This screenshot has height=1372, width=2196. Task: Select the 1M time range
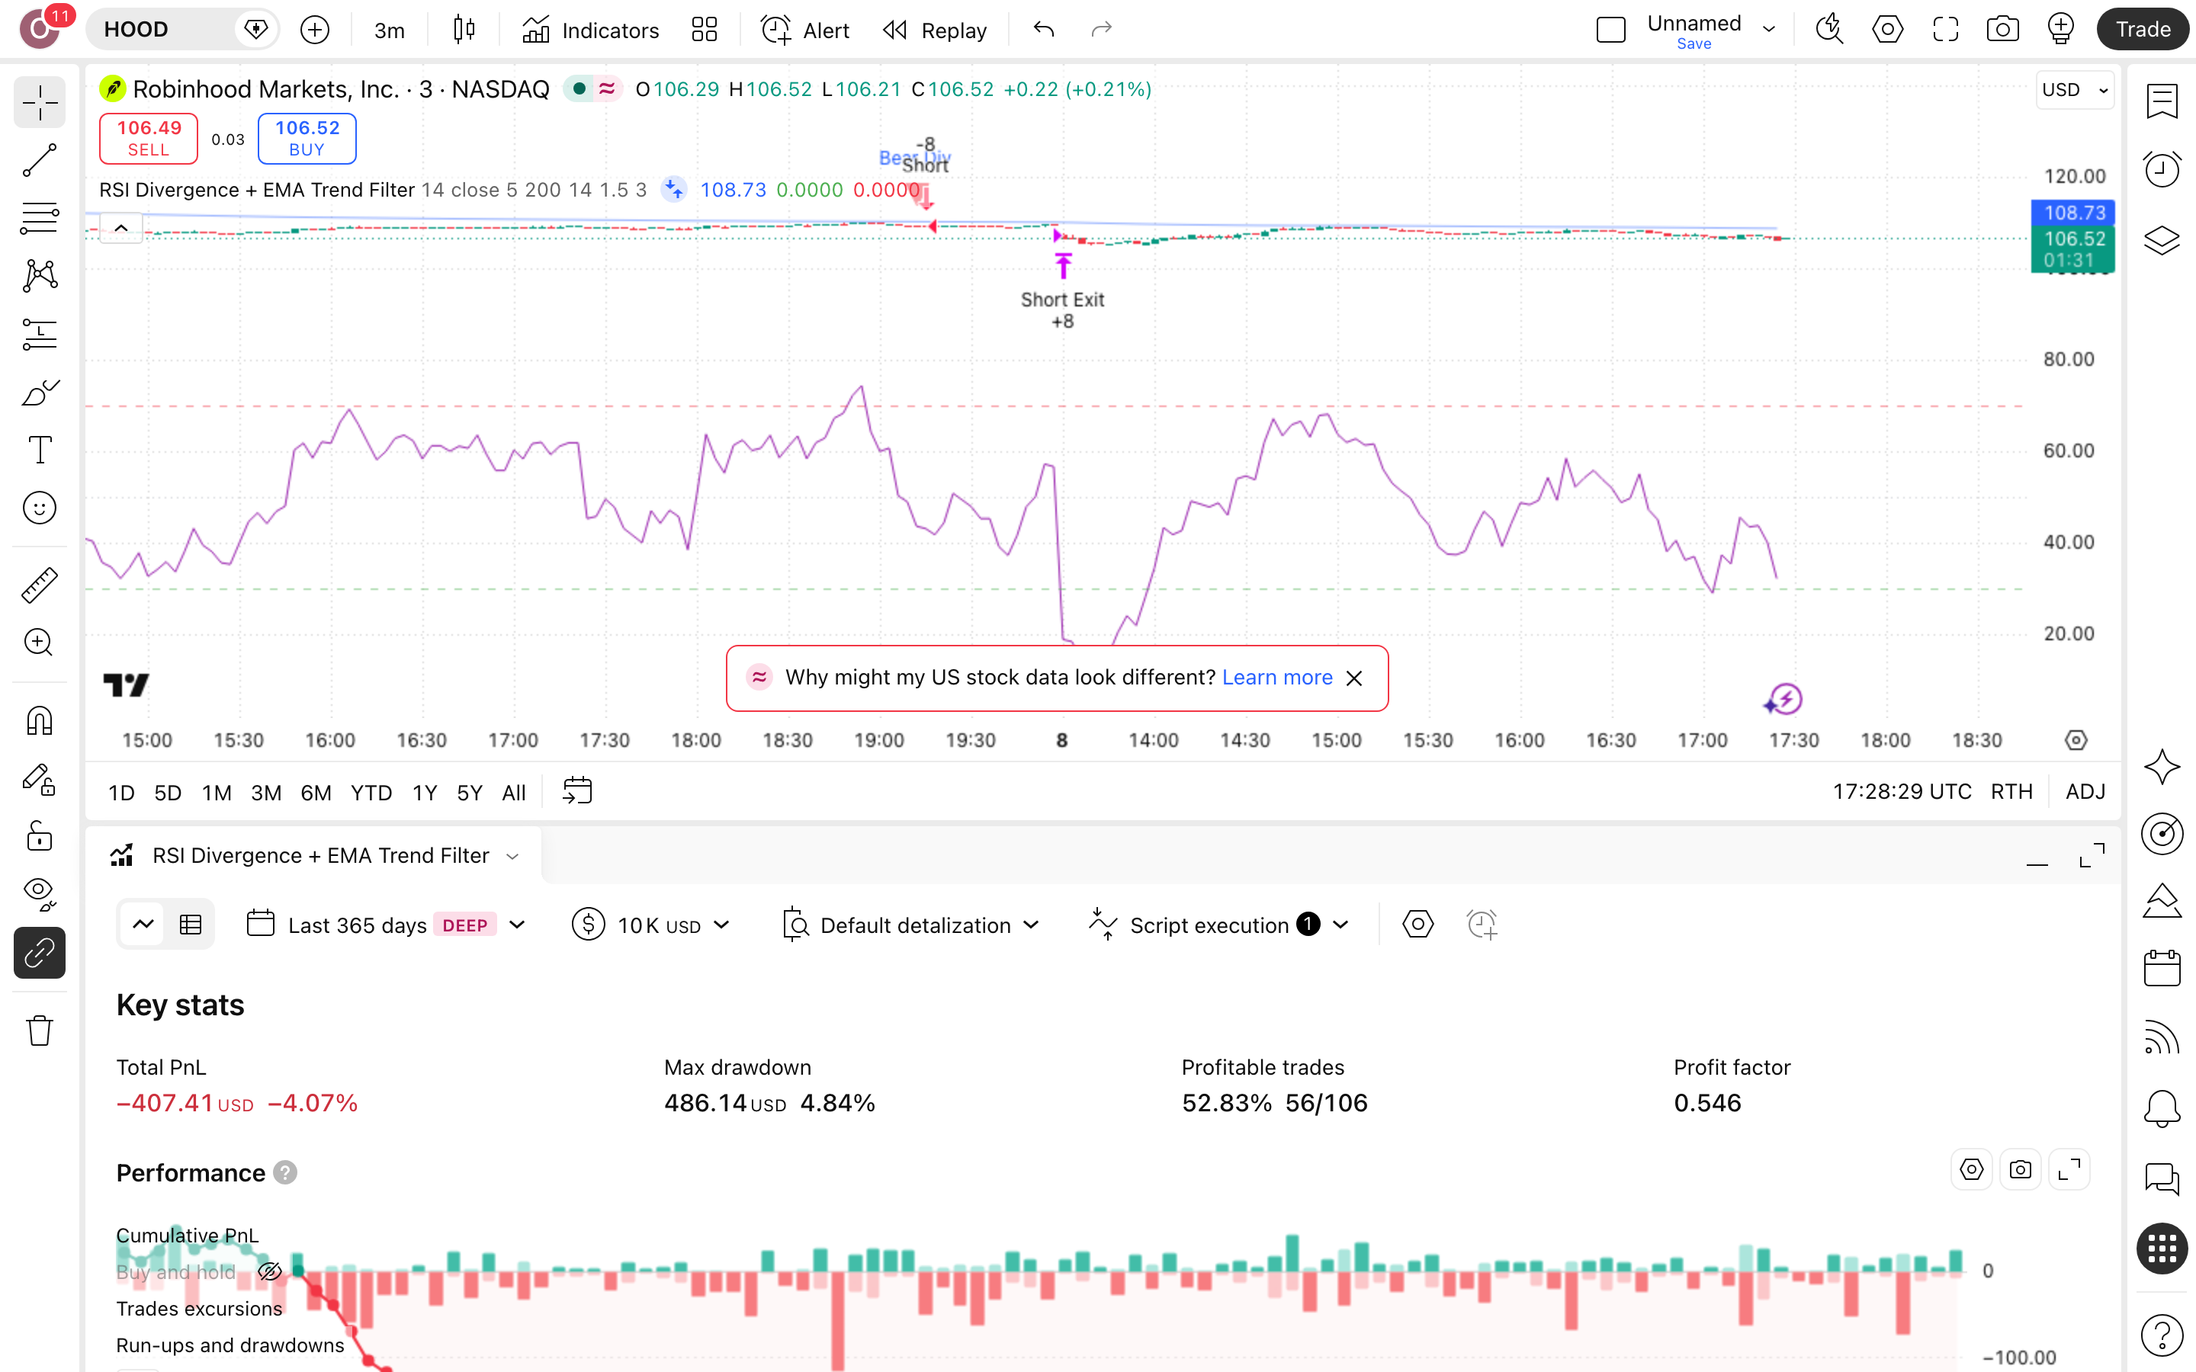click(x=216, y=792)
